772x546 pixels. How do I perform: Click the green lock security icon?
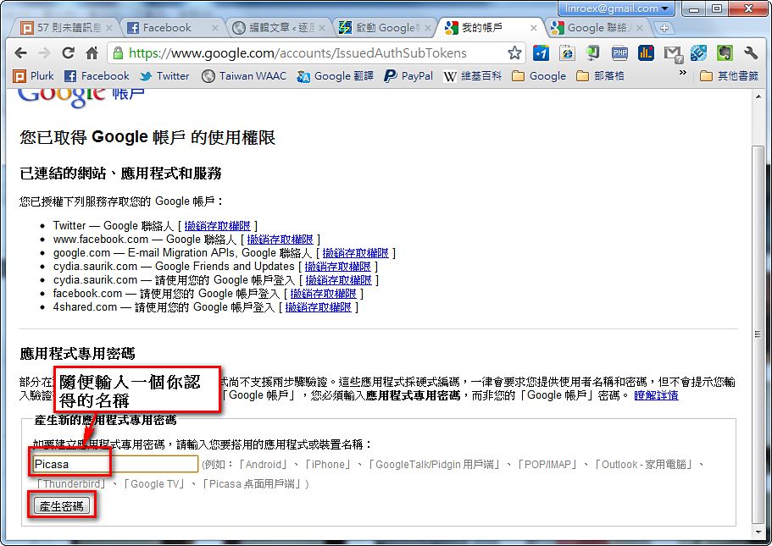(118, 52)
